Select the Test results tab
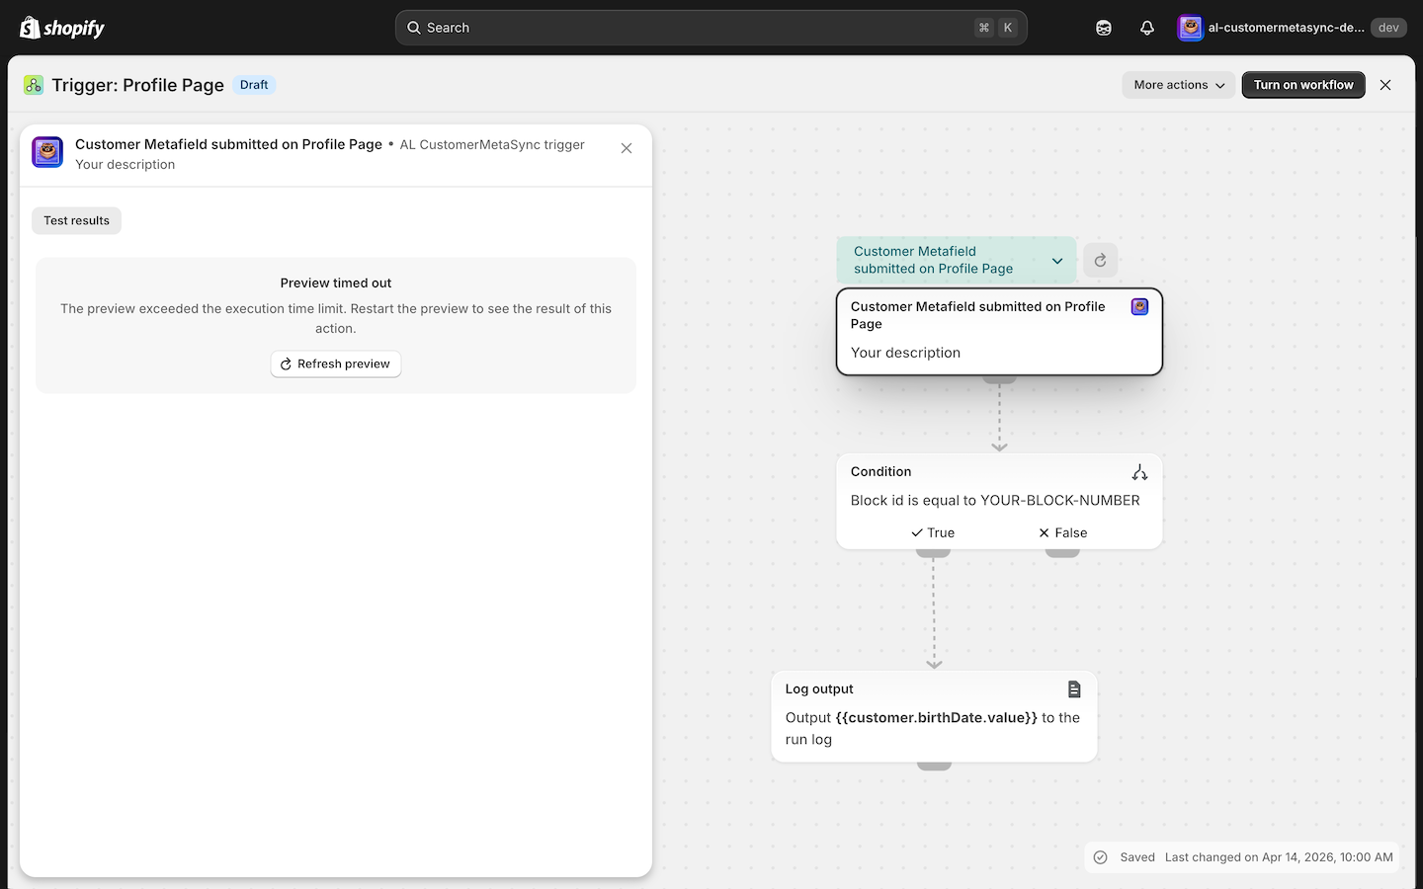The height and width of the screenshot is (889, 1423). pyautogui.click(x=76, y=220)
